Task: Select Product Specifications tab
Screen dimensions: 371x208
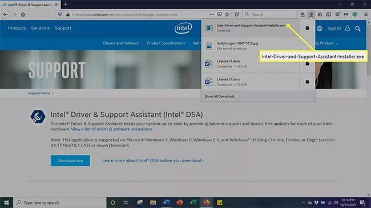Action: pos(166,43)
